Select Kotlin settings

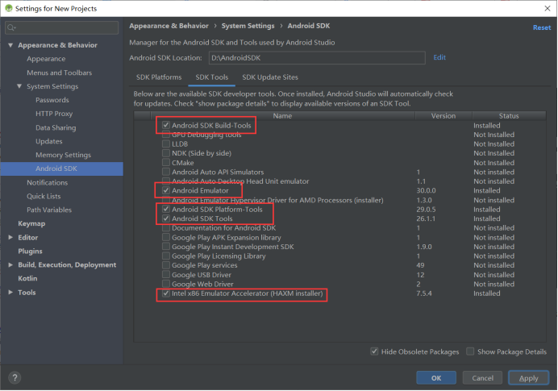[27, 278]
